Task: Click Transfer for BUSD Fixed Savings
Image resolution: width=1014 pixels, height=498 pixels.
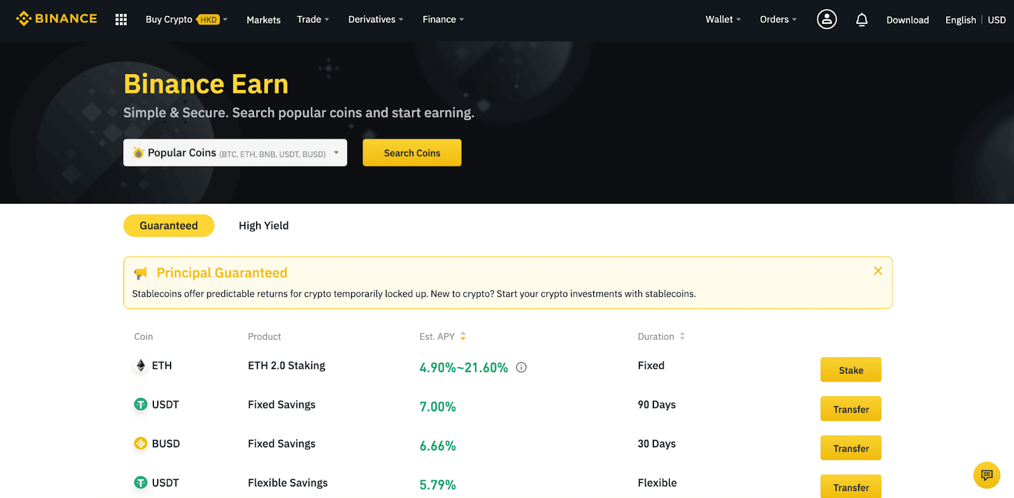Action: (850, 448)
